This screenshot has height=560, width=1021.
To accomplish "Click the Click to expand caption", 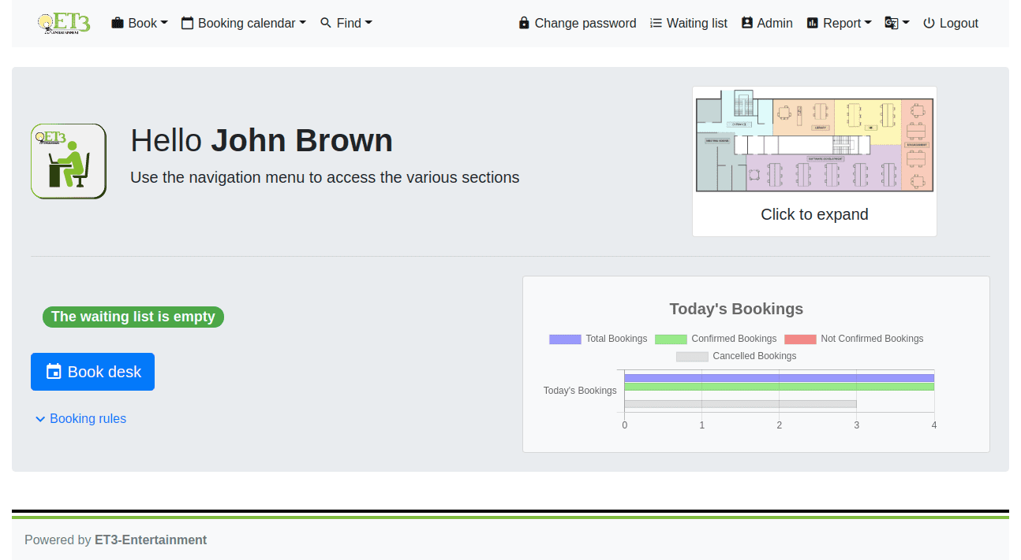I will click(x=814, y=214).
